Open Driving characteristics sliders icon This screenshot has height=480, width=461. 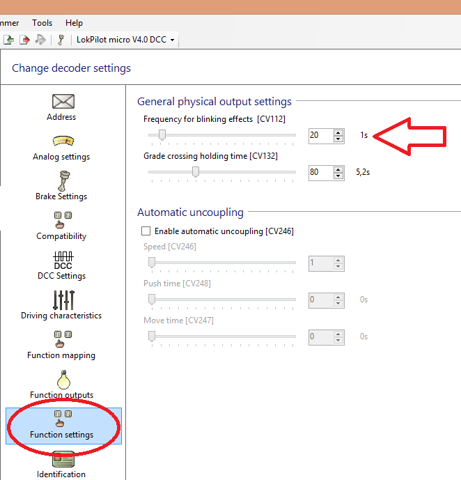pyautogui.click(x=63, y=300)
